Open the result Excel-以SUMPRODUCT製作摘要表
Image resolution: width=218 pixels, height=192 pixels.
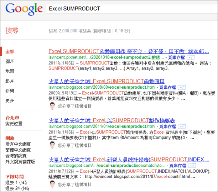point(112,120)
